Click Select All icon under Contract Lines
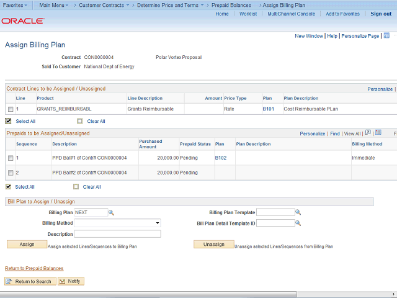 pyautogui.click(x=9, y=121)
